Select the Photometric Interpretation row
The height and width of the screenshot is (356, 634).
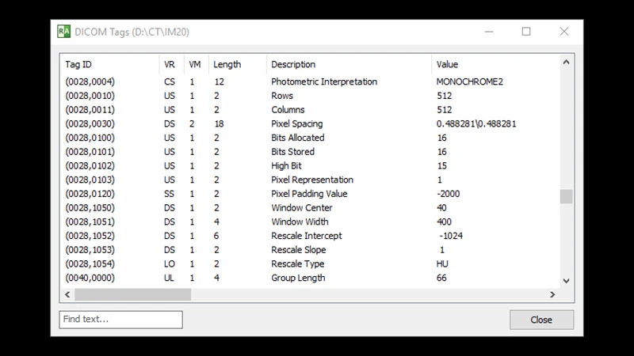323,81
